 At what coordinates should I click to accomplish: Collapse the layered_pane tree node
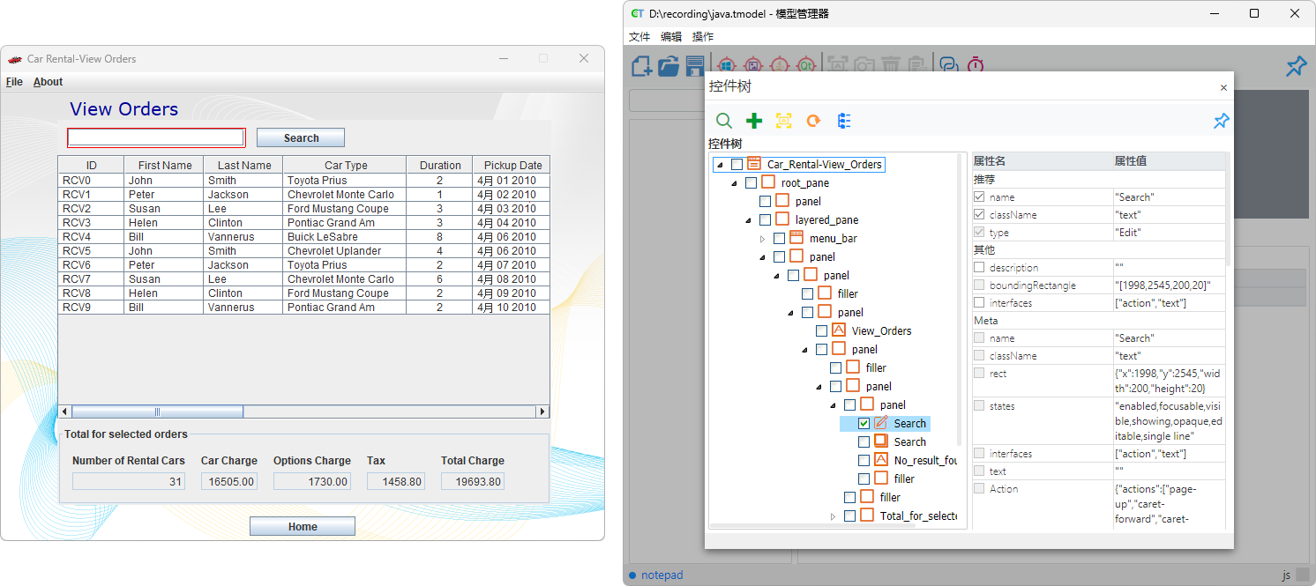pos(749,219)
